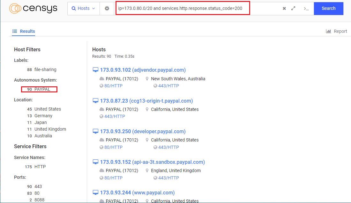Click monitor icon beside 173.0.93.102

[x=96, y=70]
